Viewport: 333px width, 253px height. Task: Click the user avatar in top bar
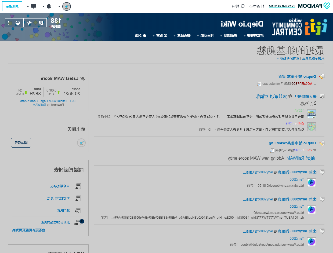tap(67, 6)
